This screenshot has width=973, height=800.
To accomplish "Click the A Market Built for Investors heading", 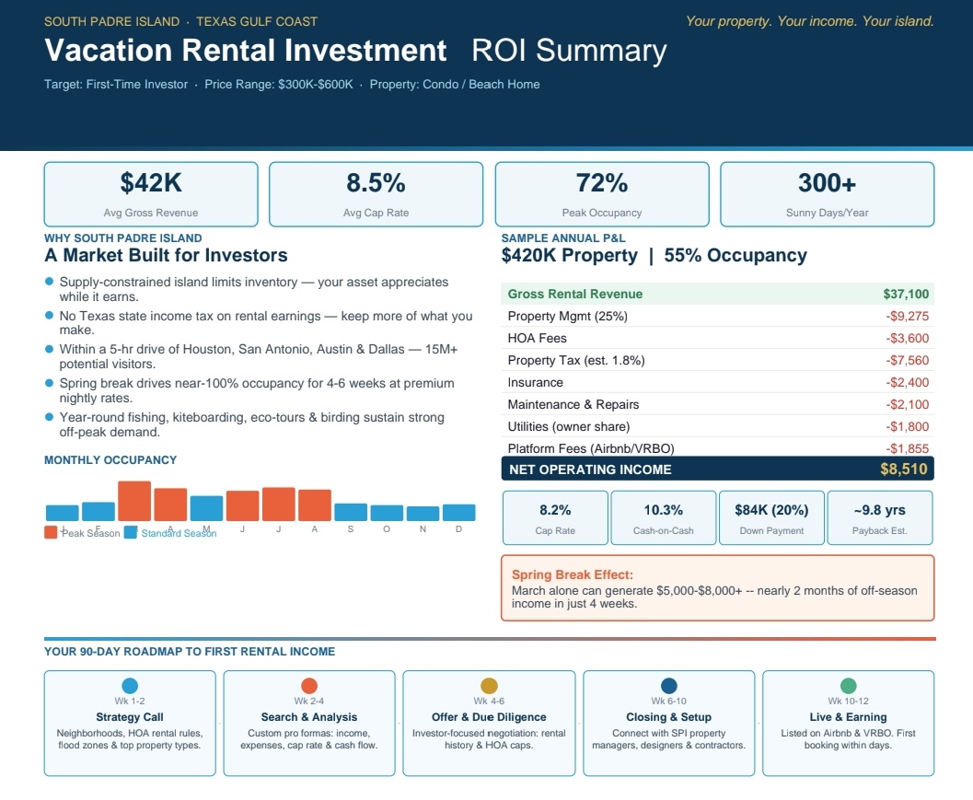I will point(166,255).
